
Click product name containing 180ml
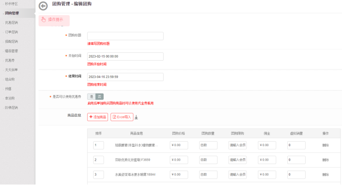point(135,175)
